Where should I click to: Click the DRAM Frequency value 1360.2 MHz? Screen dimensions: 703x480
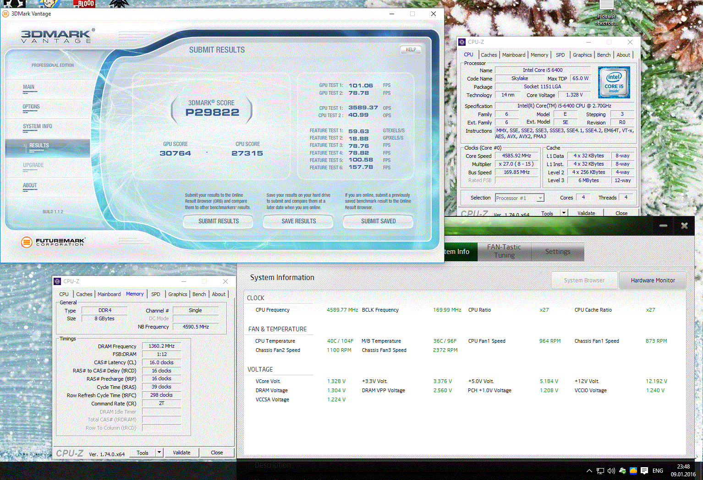pos(161,346)
